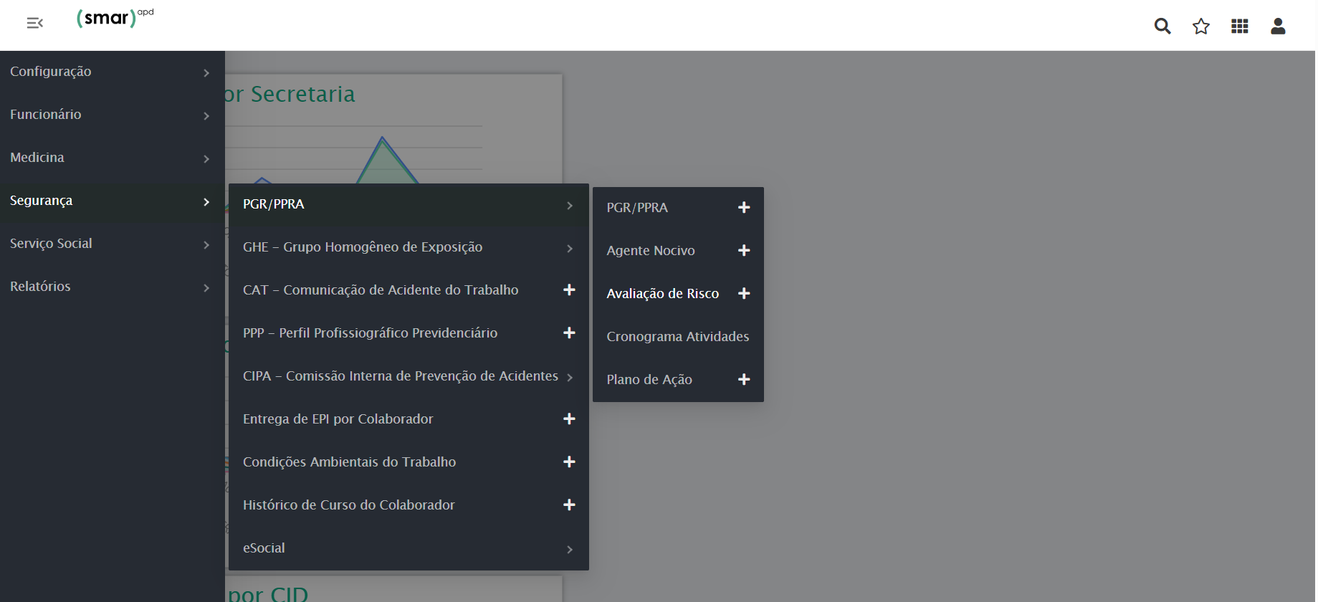
Task: Open the apps grid icon
Action: (x=1239, y=27)
